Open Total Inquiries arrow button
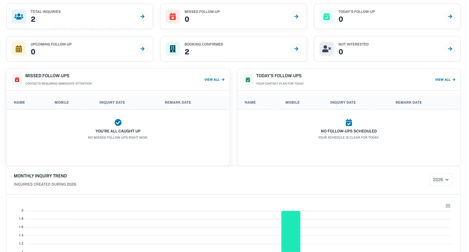The height and width of the screenshot is (252, 469). [142, 16]
